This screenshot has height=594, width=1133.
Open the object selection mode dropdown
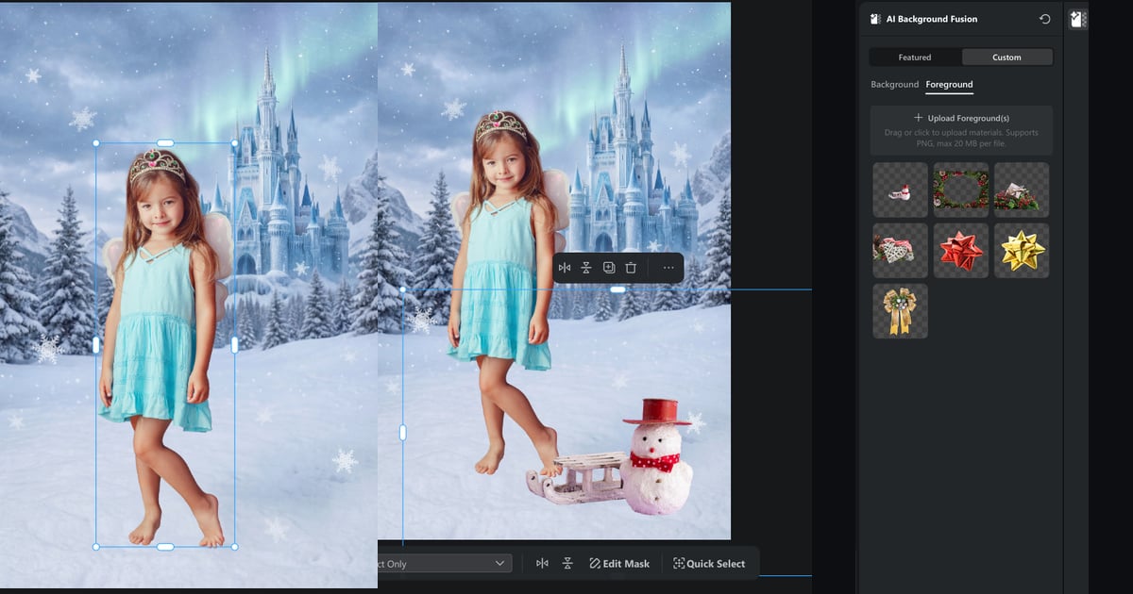click(445, 564)
